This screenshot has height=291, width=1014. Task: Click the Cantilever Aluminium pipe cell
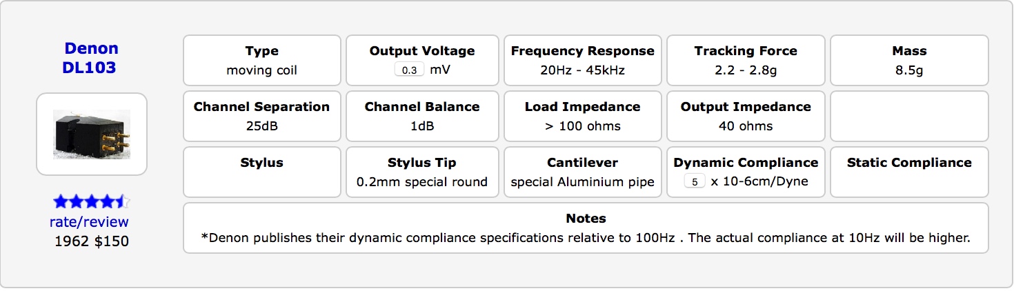tap(582, 172)
